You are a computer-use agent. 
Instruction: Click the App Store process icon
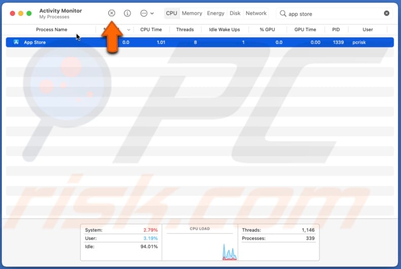(x=16, y=42)
